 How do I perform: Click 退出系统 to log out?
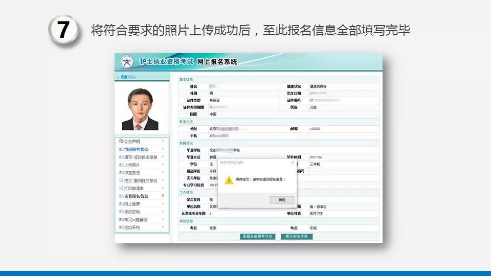coord(132,227)
